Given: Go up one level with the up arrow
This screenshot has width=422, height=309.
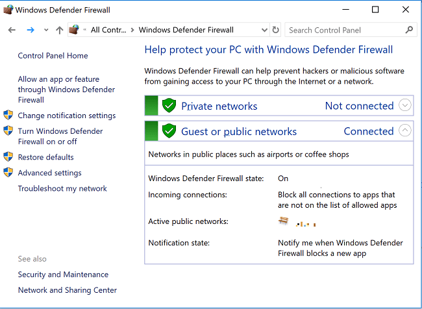Looking at the screenshot, I should coord(60,30).
